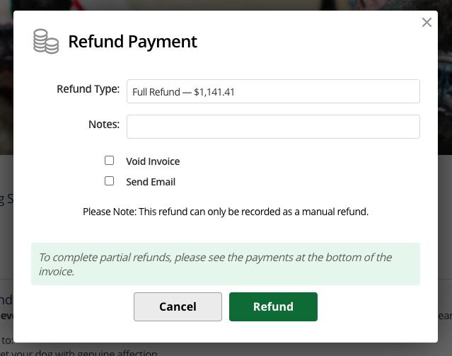
Task: Click the word invoice in green notice
Action: coord(56,272)
